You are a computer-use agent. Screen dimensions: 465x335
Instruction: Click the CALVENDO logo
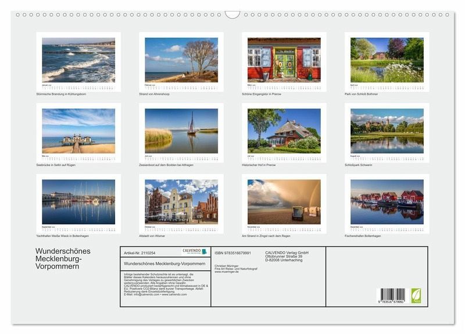[x=195, y=251]
